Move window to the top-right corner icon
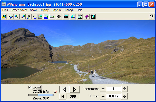 coord(23,17)
